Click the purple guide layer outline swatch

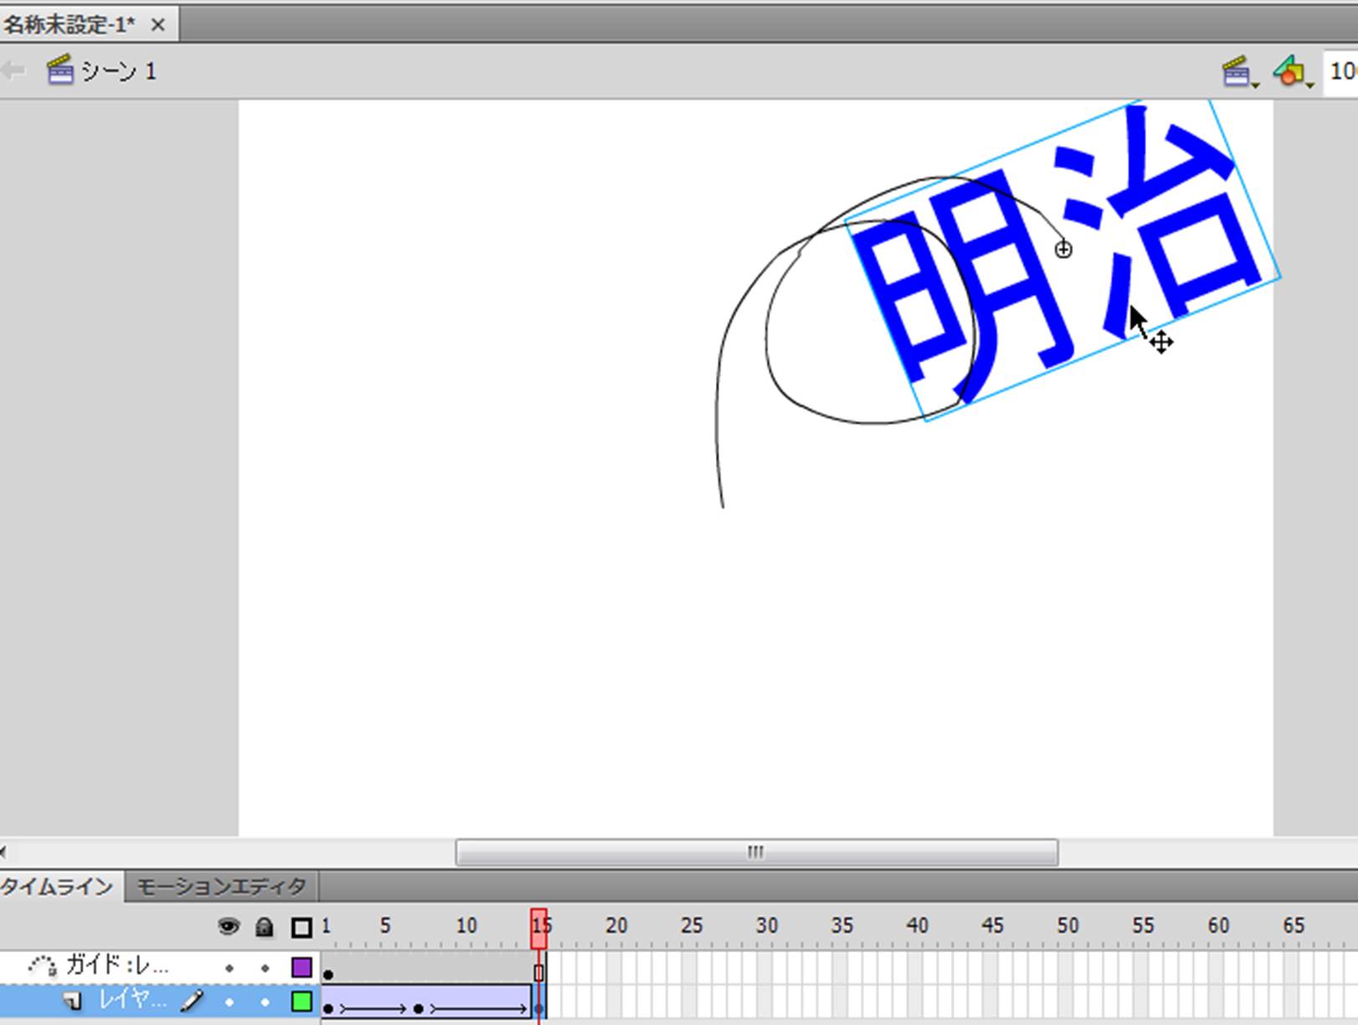[x=301, y=967]
